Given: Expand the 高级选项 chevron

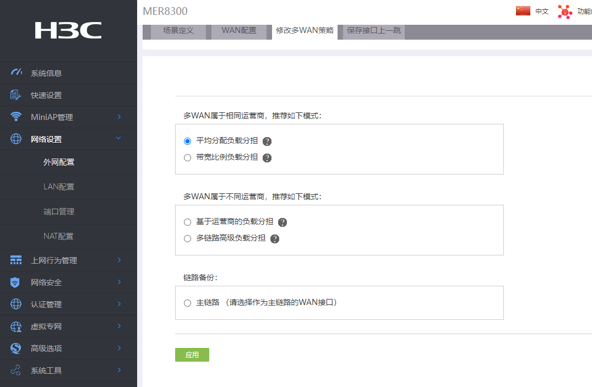Looking at the screenshot, I should (120, 348).
